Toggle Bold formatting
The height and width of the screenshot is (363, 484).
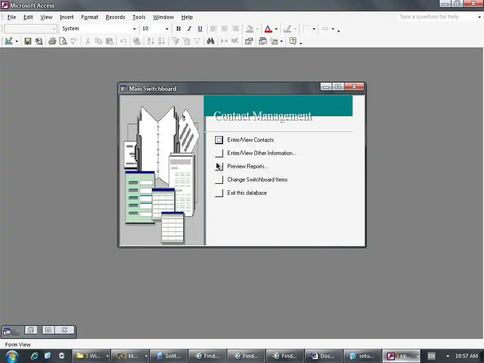point(178,29)
